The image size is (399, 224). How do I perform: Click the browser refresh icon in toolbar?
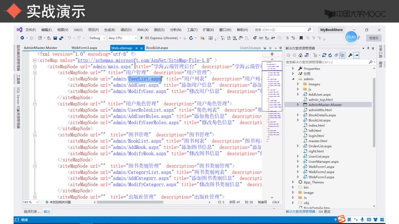point(191,38)
